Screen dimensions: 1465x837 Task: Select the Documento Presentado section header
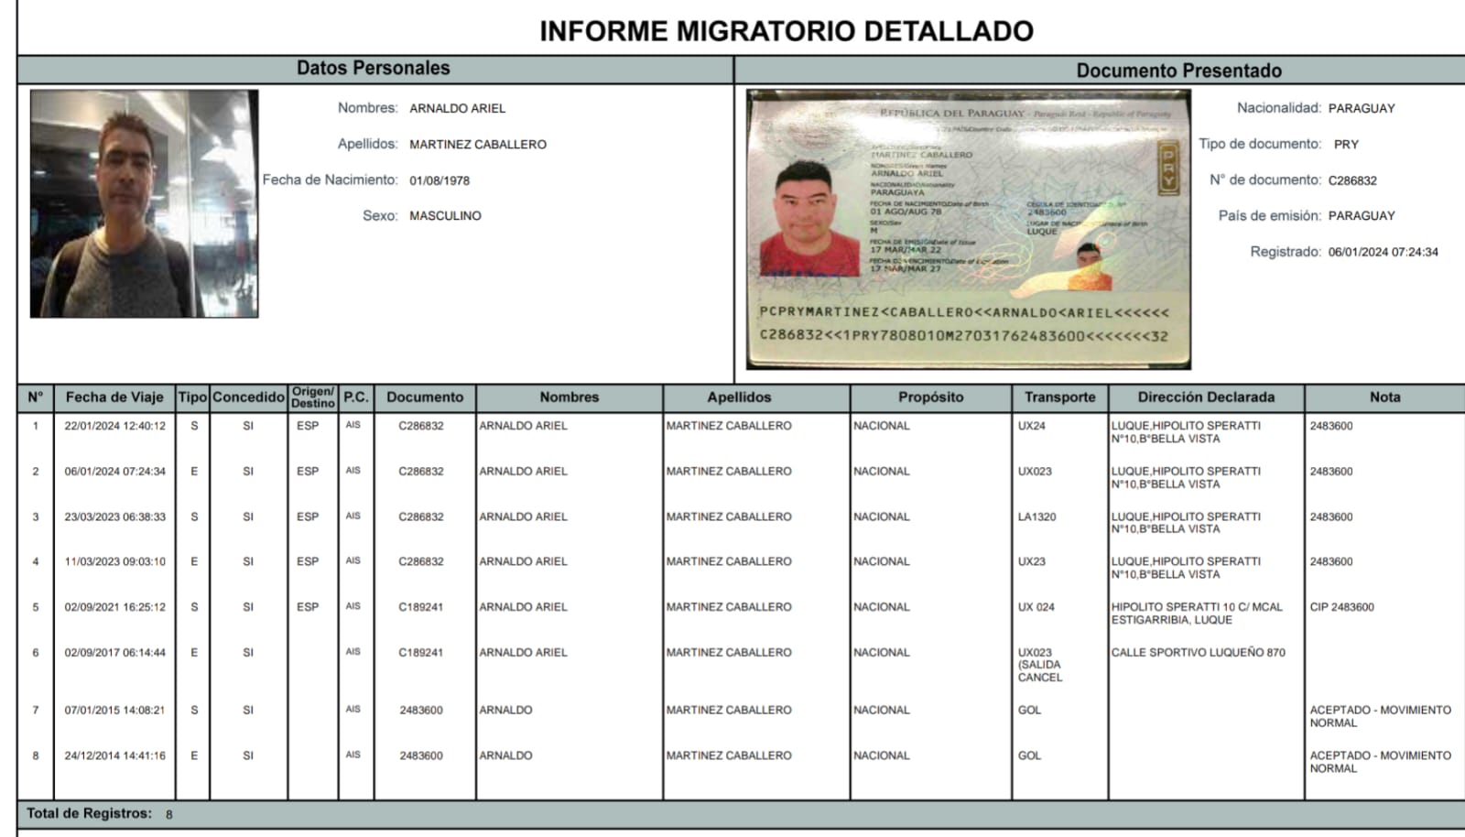tap(1181, 69)
